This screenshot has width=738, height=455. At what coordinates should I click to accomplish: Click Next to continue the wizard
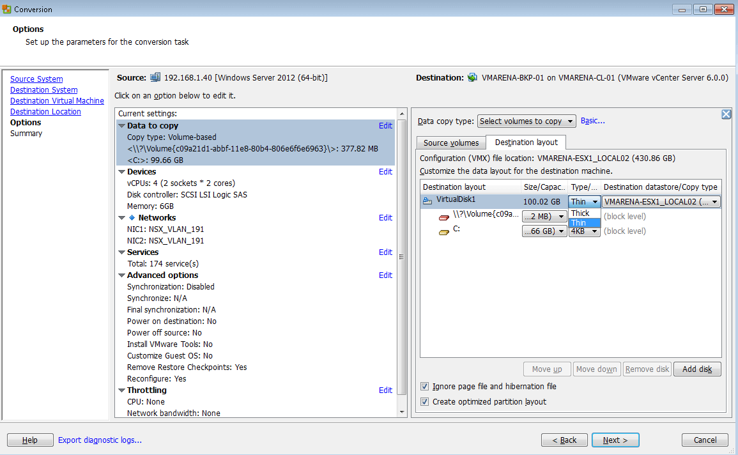click(x=615, y=440)
